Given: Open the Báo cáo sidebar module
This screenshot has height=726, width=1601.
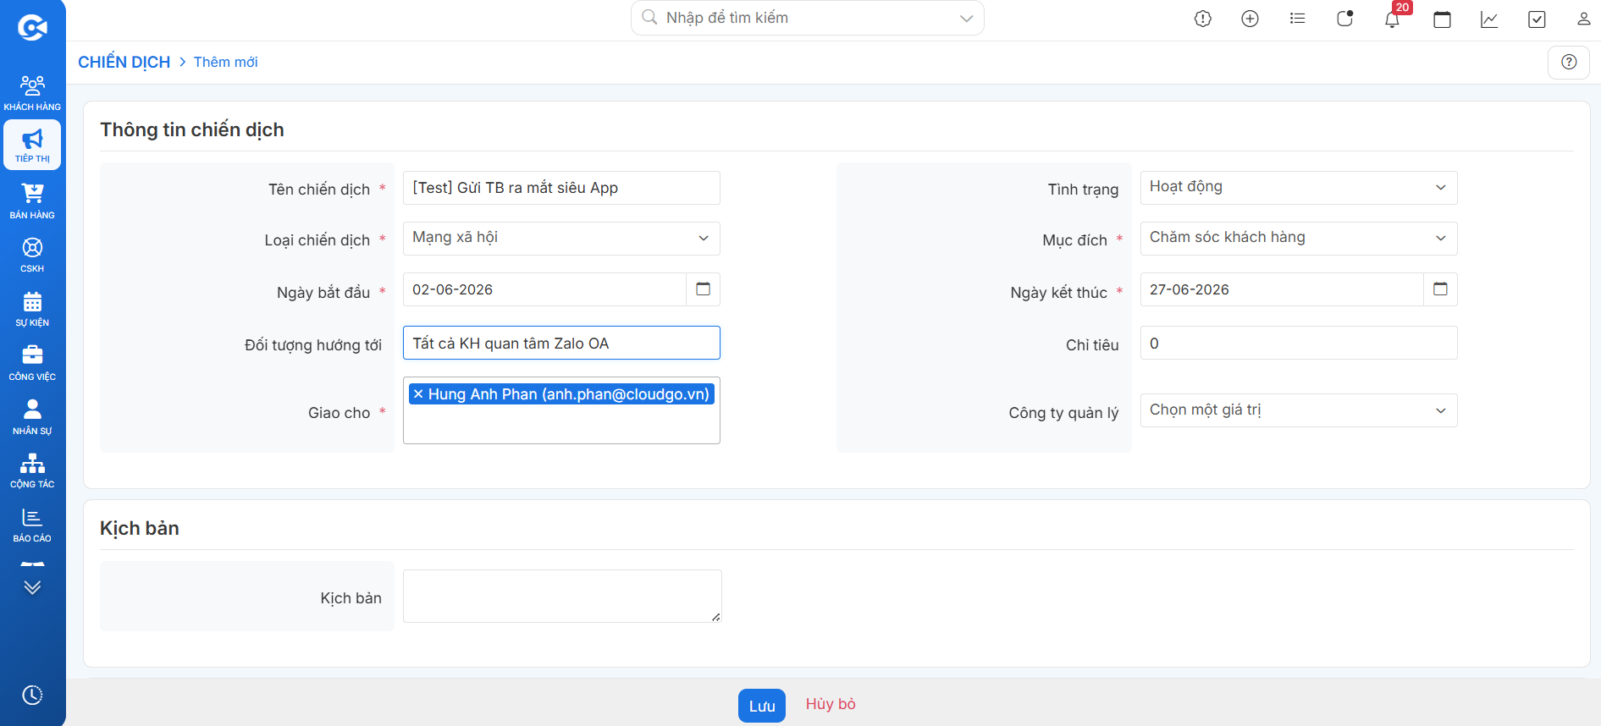Looking at the screenshot, I should 32,525.
